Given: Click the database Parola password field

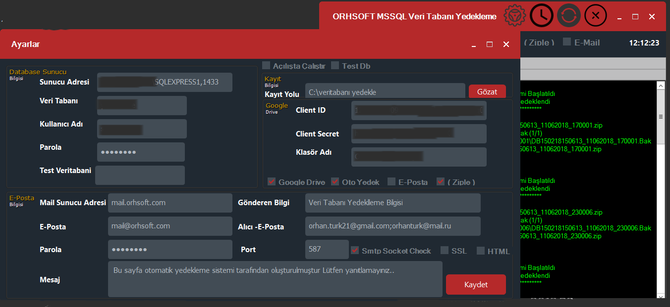Looking at the screenshot, I should (141, 152).
